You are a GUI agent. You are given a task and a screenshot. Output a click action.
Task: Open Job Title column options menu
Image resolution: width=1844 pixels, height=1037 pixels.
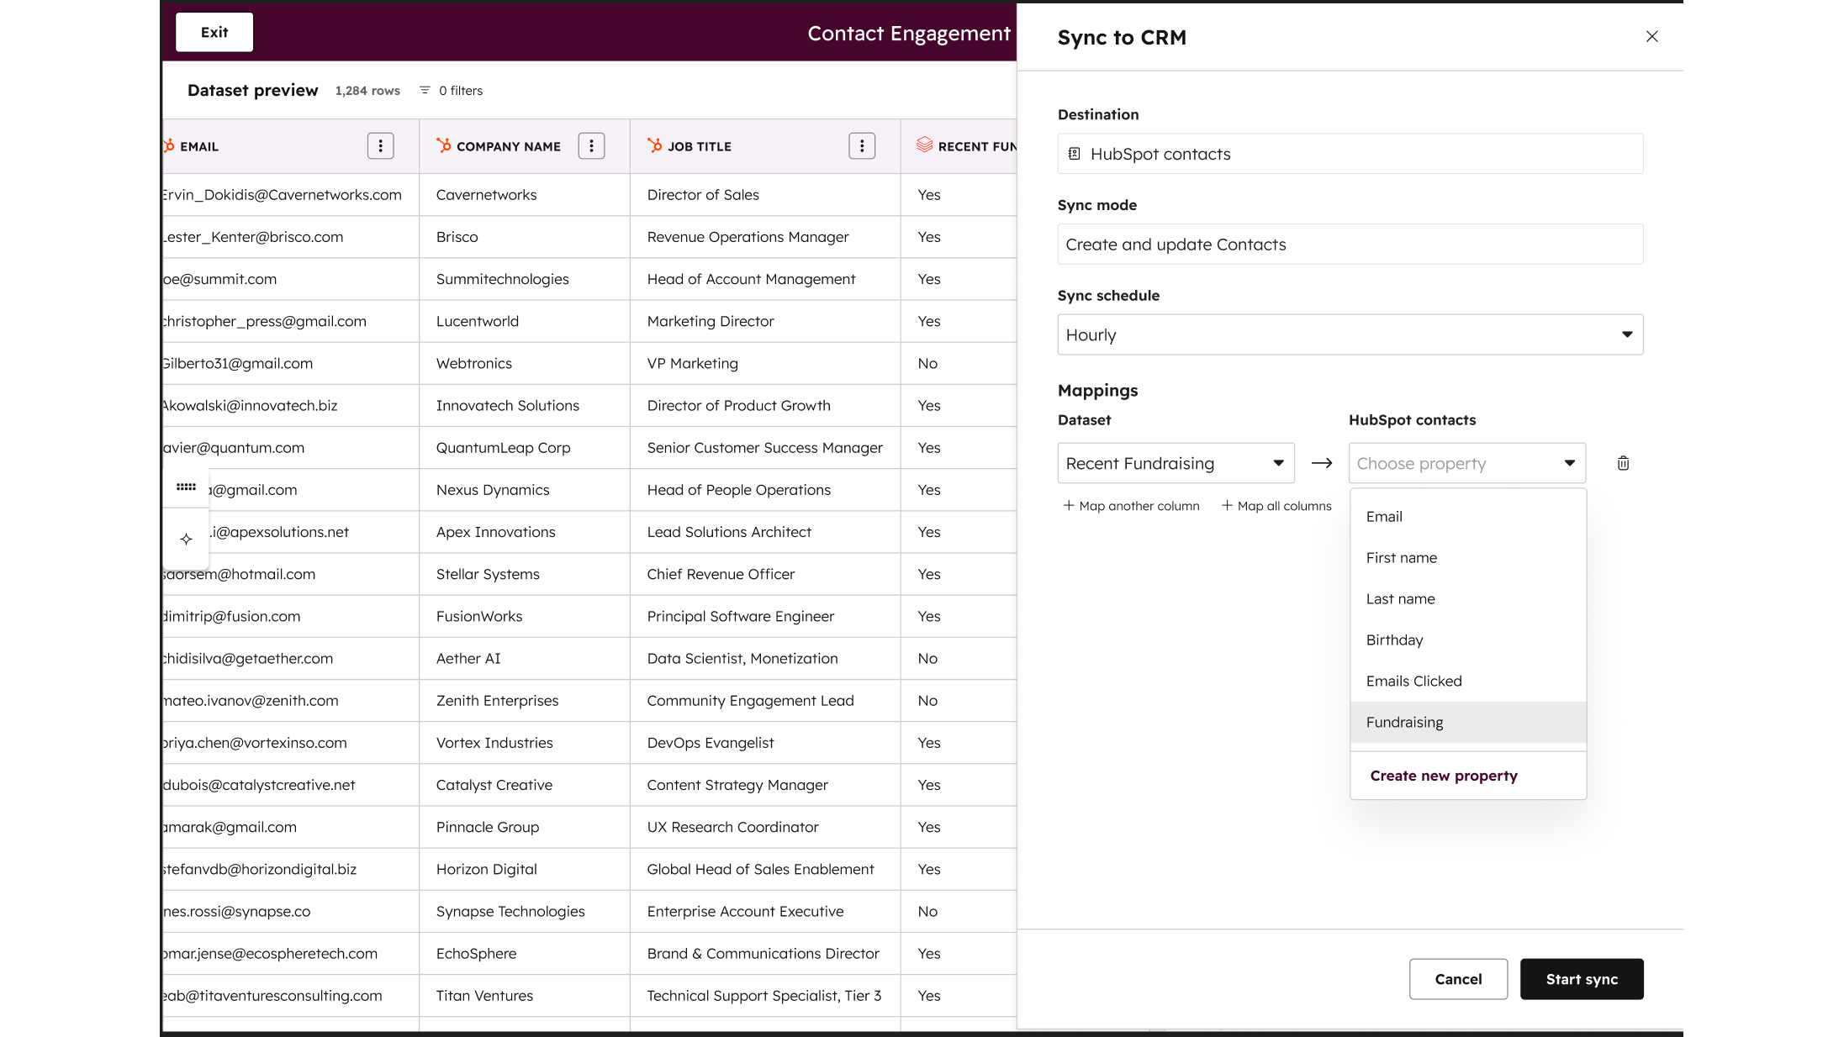point(861,146)
